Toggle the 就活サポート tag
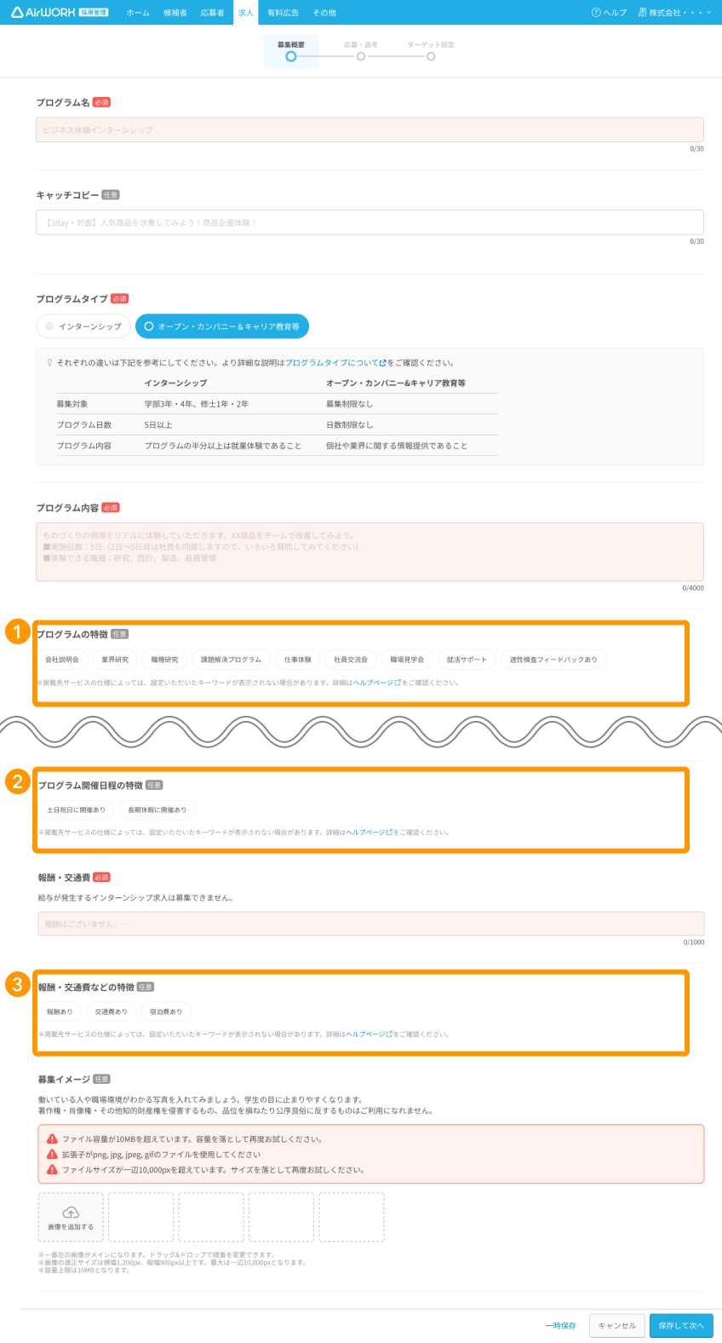The height and width of the screenshot is (1343, 722). click(467, 660)
